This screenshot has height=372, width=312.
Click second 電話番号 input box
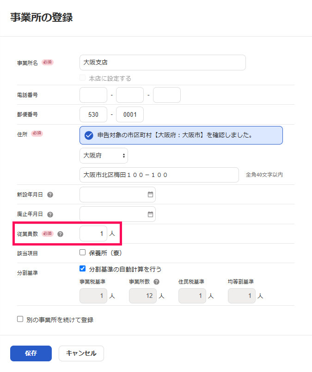coord(130,95)
